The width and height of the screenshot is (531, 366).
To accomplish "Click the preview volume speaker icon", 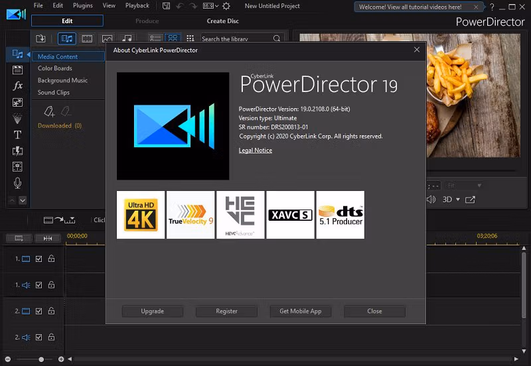I will [431, 199].
